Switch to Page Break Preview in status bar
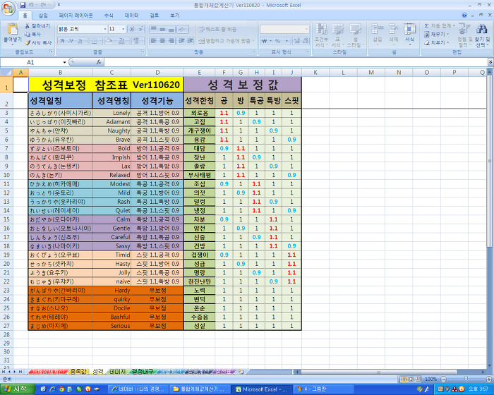This screenshot has width=494, height=395. pyautogui.click(x=418, y=379)
